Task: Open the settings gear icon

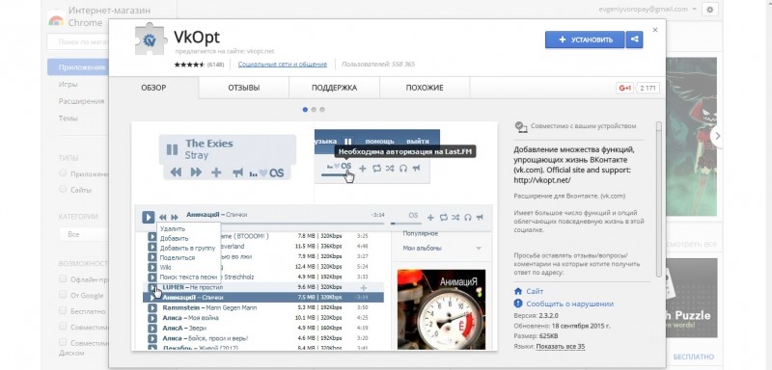Action: [709, 10]
